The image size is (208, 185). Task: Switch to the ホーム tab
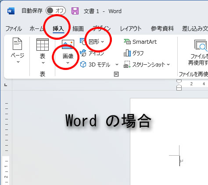pyautogui.click(x=37, y=28)
